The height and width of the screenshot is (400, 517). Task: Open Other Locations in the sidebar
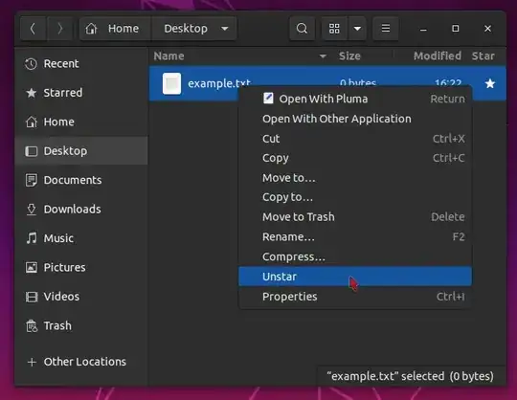[81, 362]
